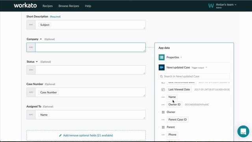Click the Salesforce New/updated Case icon
The width and height of the screenshot is (252, 142).
coord(161,67)
